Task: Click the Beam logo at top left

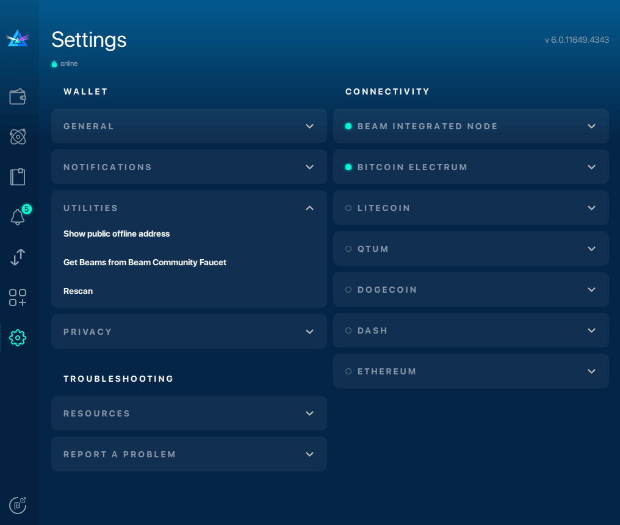Action: click(18, 39)
